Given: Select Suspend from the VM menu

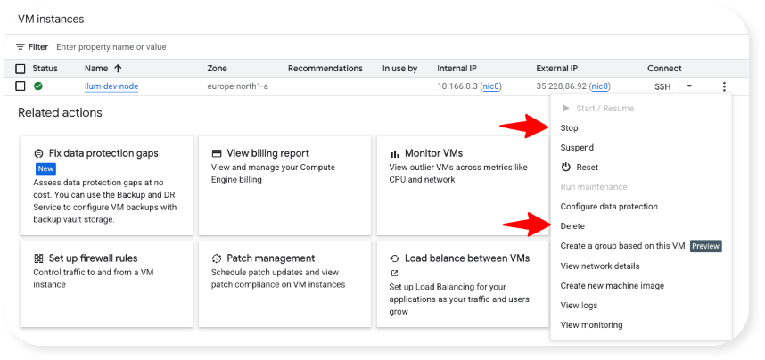Looking at the screenshot, I should click(x=577, y=148).
